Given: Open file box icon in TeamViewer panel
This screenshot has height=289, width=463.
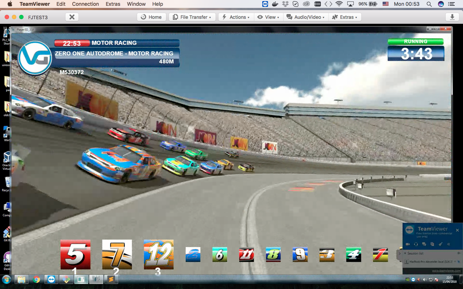Looking at the screenshot, I should tap(432, 244).
